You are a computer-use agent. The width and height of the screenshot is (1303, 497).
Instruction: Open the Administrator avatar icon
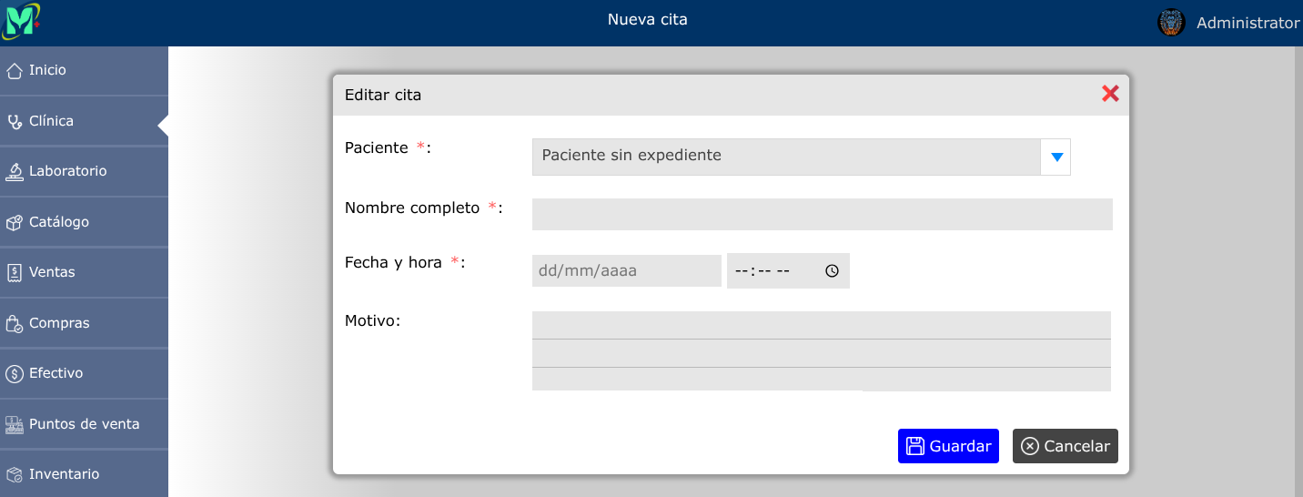click(x=1171, y=23)
